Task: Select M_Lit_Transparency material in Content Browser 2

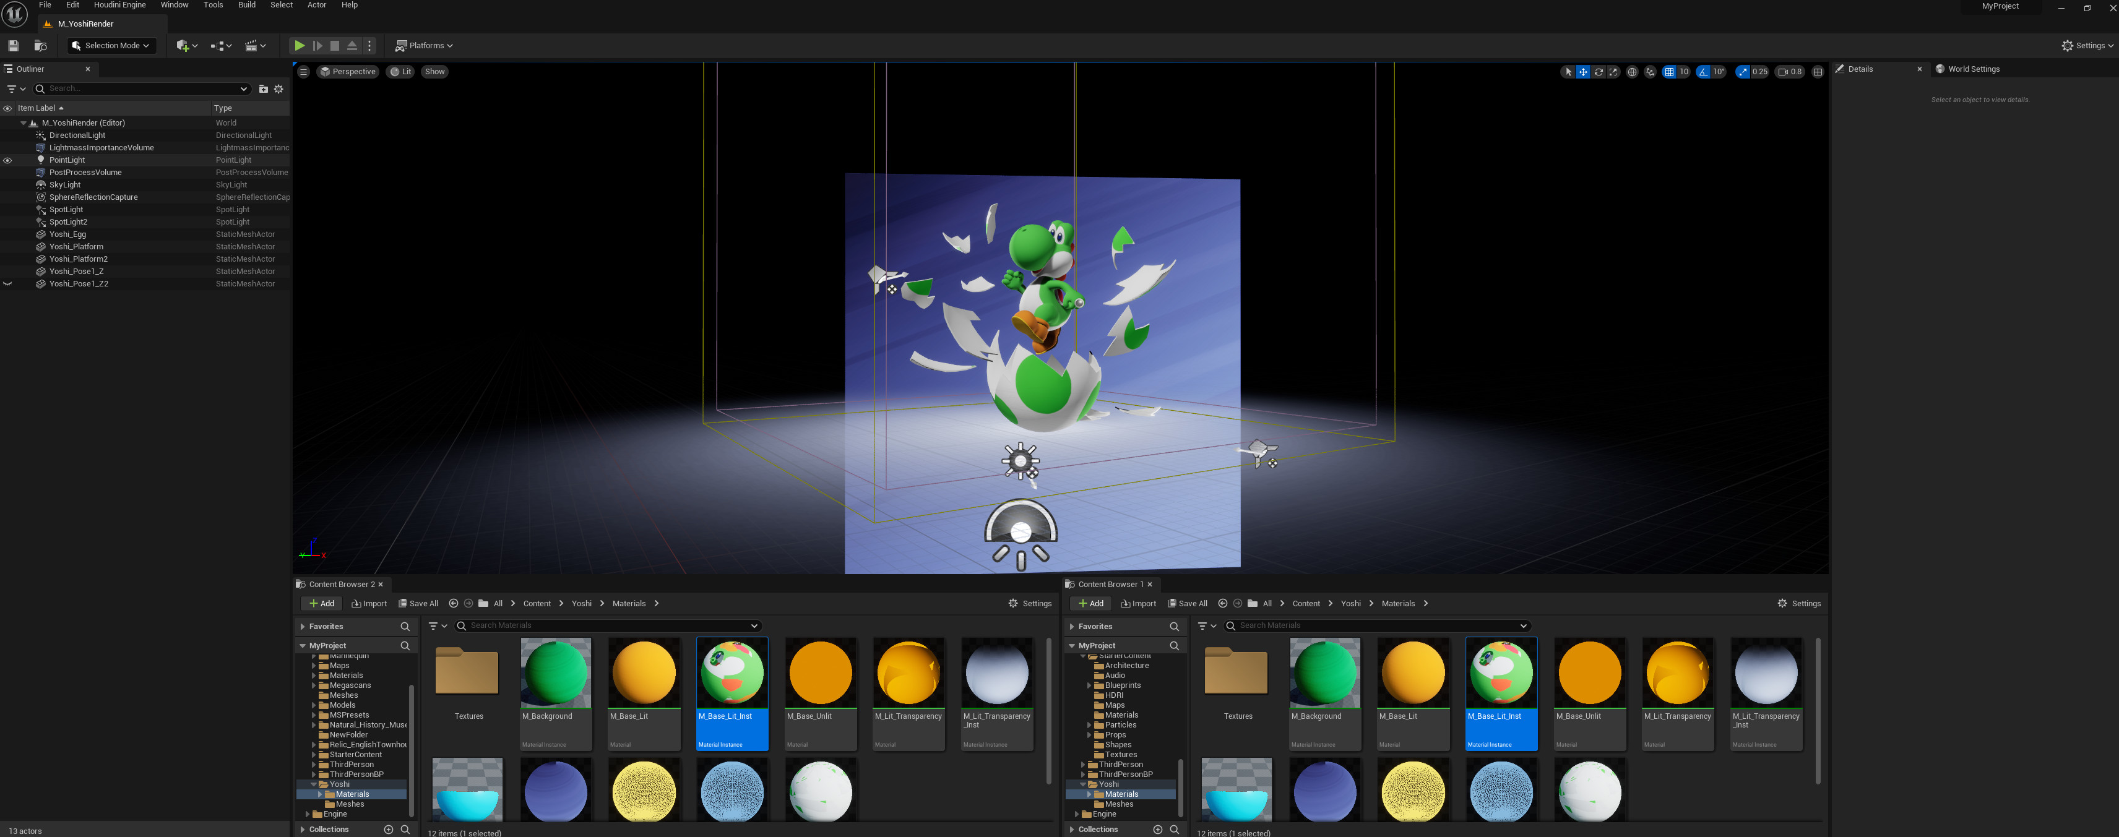Action: [x=908, y=693]
